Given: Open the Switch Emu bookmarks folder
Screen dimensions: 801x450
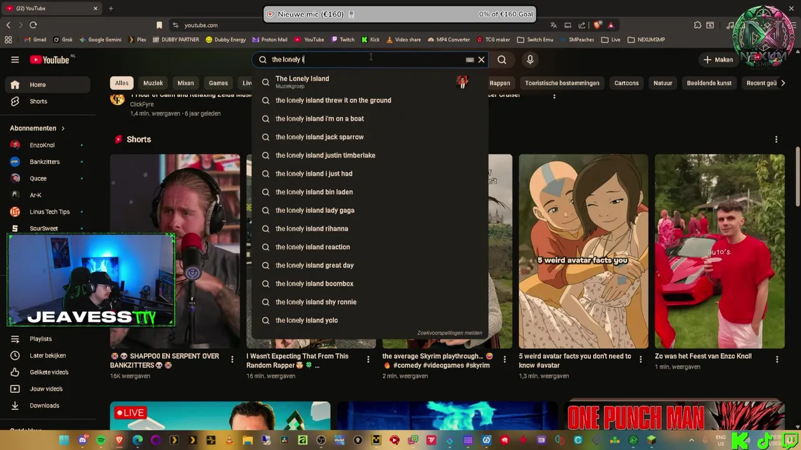Looking at the screenshot, I should (x=535, y=39).
